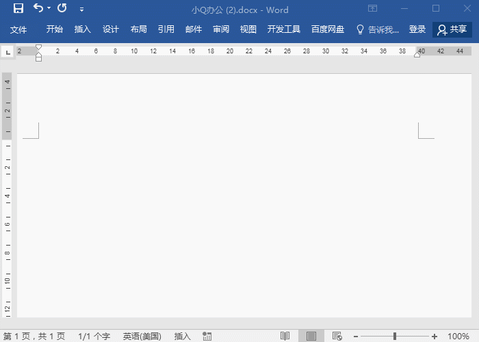Click the Undo arrow icon
Viewport: 479px width, 342px height.
38,9
